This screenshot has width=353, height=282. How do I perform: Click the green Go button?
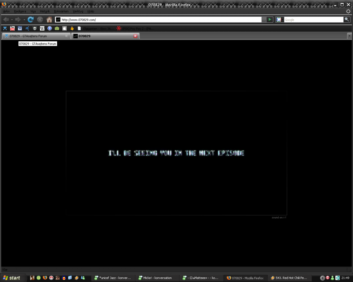click(270, 20)
